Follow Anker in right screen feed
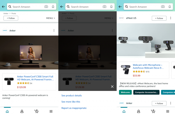Viewport: 175px width, 116px height. click(x=159, y=103)
